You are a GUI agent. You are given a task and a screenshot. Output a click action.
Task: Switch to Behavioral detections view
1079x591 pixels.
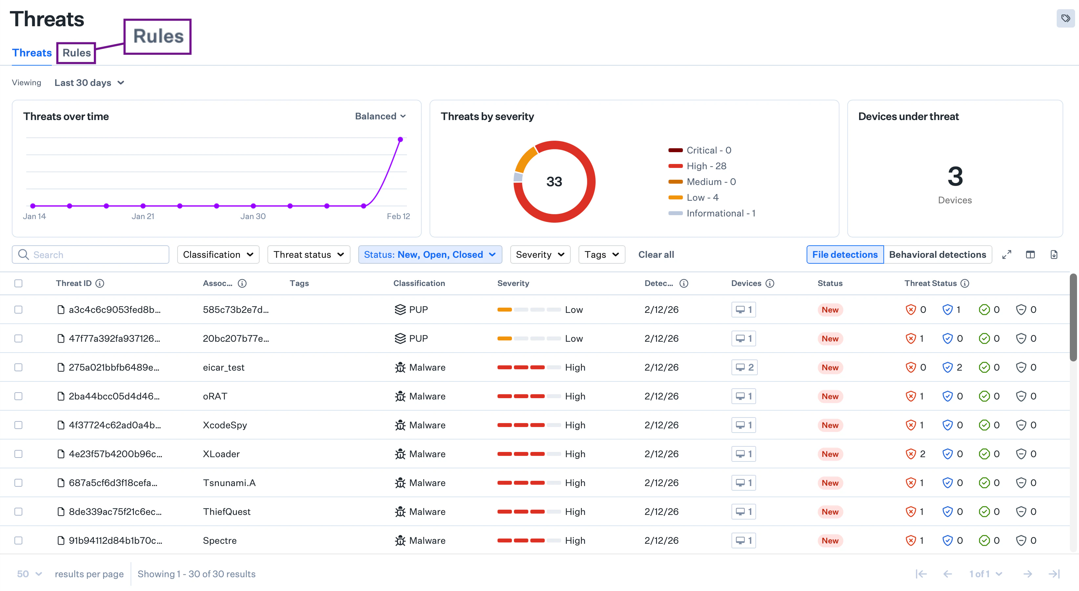tap(938, 255)
